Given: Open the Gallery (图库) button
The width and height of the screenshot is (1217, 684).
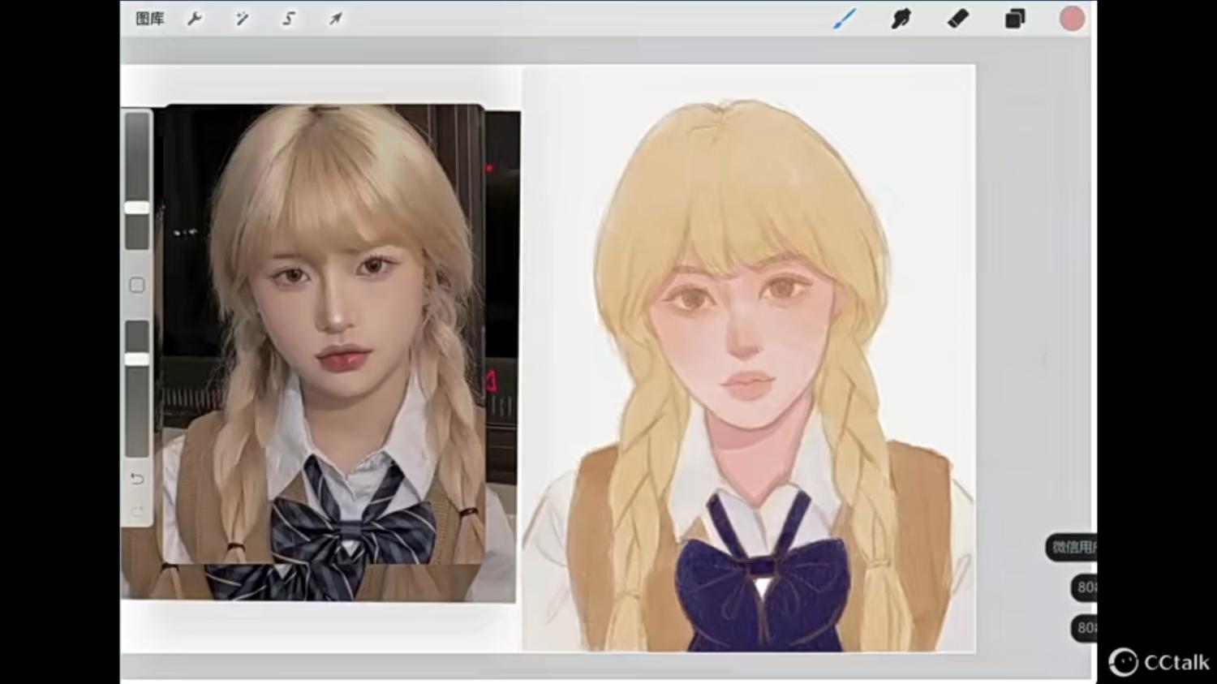Looking at the screenshot, I should (150, 19).
